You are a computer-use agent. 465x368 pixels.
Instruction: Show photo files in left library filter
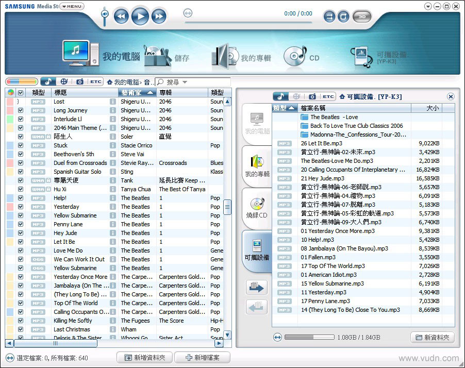point(80,81)
